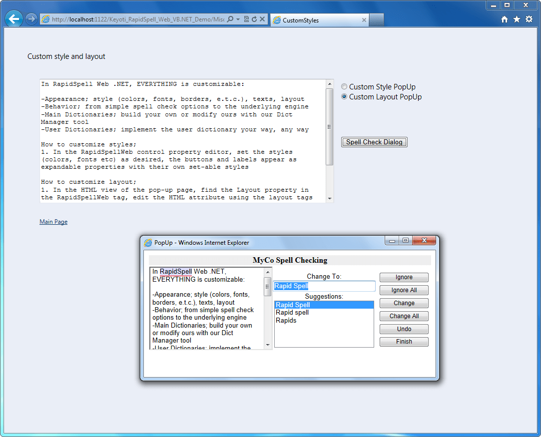The width and height of the screenshot is (541, 437).
Task: Click the Internet Explorer icon on the PopUp titlebar
Action: pyautogui.click(x=148, y=242)
